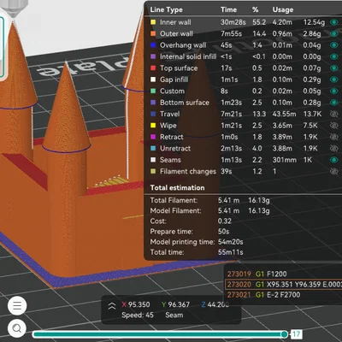Viewport: 342px width, 342px height.
Task: Click the Cost value 0.32
Action: pyautogui.click(x=225, y=221)
